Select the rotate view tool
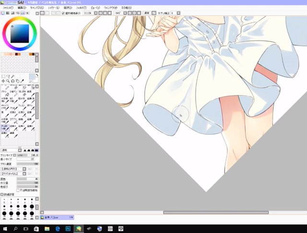 tap(13, 81)
